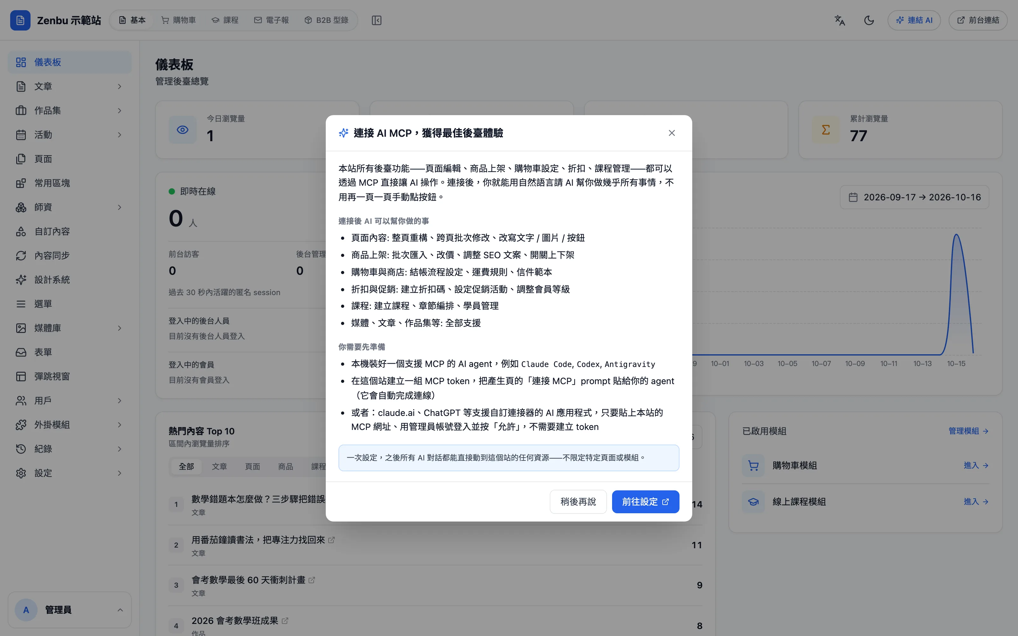Expand the 媒體庫 sidebar chevron
Screen dimensions: 1018x636
[120, 328]
